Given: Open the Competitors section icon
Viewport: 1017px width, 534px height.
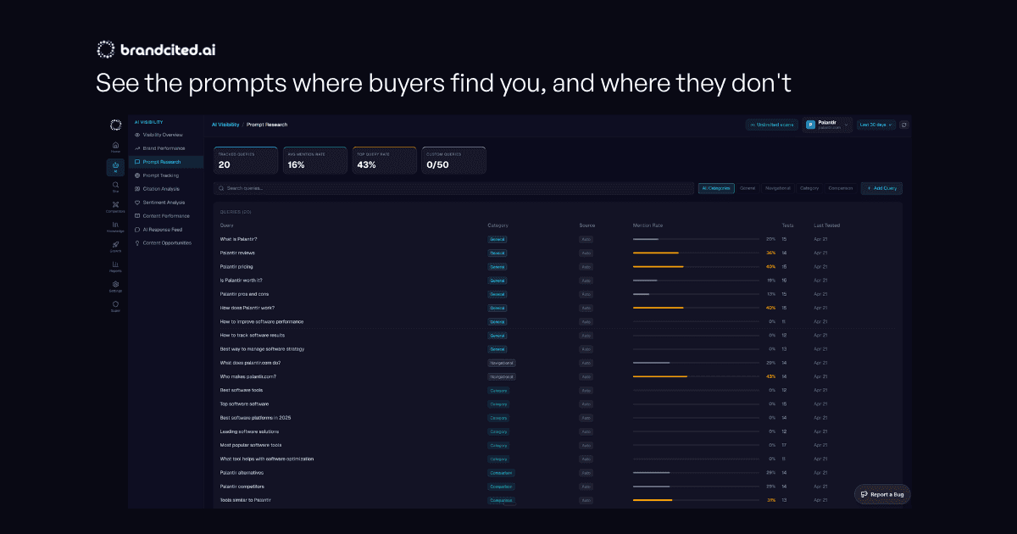Looking at the screenshot, I should point(115,206).
